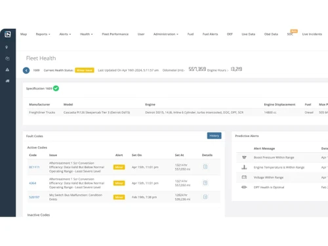
Task: Click the Fleet Health page title
Action: point(41,58)
